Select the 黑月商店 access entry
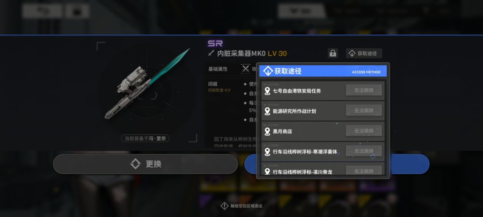This screenshot has width=483, height=217. 323,131
